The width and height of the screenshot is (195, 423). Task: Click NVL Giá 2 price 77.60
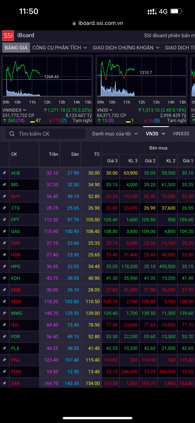click(x=150, y=325)
